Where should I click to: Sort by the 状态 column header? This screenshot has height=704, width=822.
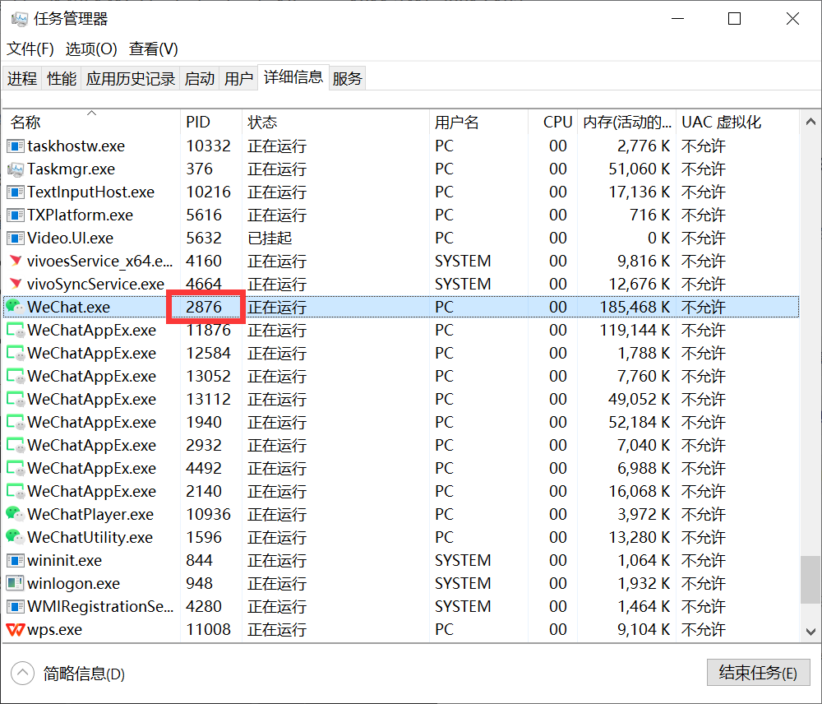click(335, 123)
